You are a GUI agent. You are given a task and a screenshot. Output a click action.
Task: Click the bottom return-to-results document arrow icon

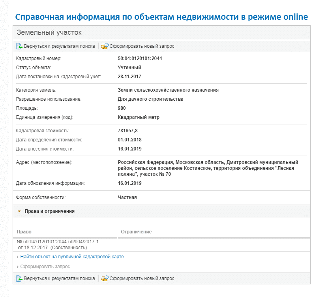19,278
